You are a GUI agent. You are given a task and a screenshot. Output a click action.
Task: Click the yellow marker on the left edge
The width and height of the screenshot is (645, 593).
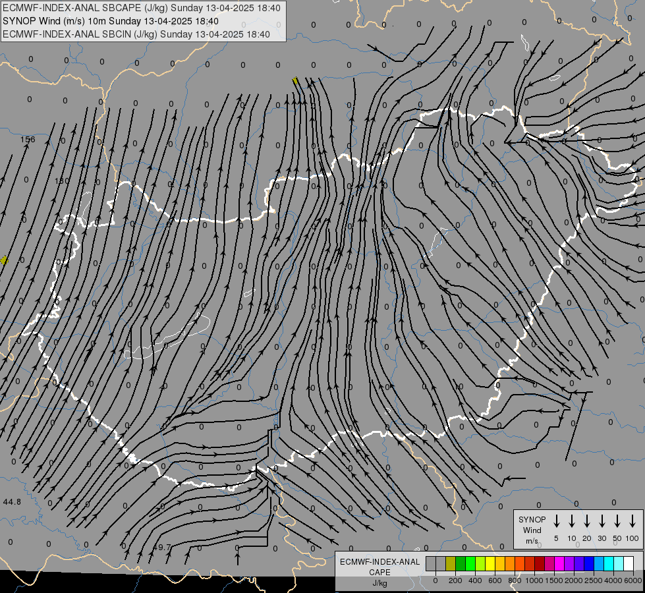pyautogui.click(x=4, y=260)
